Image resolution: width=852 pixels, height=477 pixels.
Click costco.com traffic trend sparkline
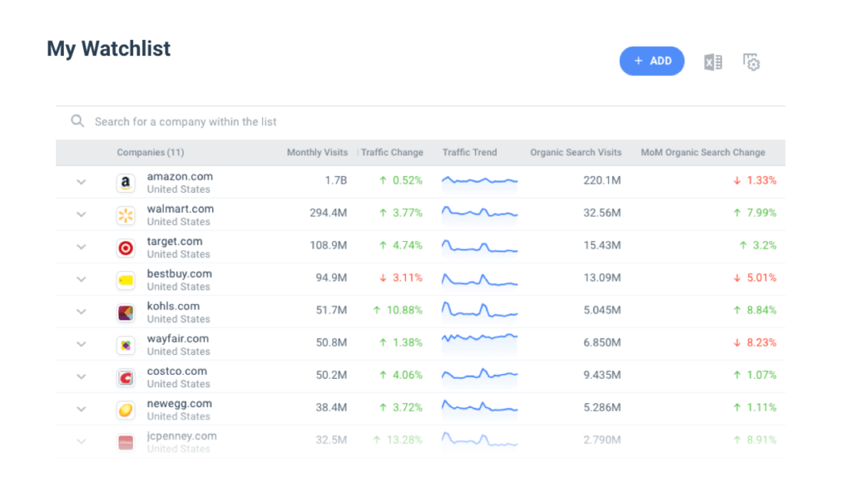coord(480,375)
